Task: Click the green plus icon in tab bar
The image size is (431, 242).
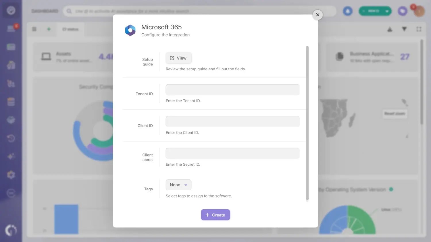Action: coord(49,29)
